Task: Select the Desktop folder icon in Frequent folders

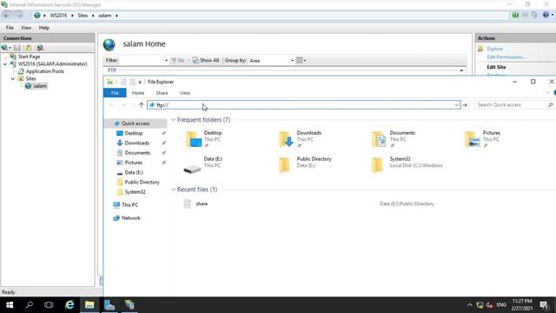Action: pyautogui.click(x=194, y=139)
